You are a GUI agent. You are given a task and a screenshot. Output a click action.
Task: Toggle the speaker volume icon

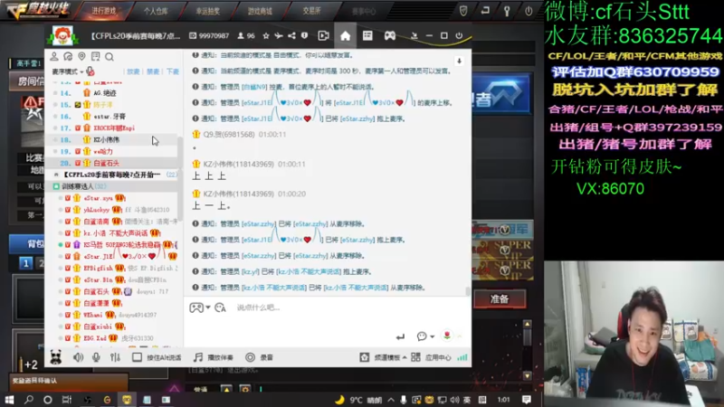(x=78, y=357)
